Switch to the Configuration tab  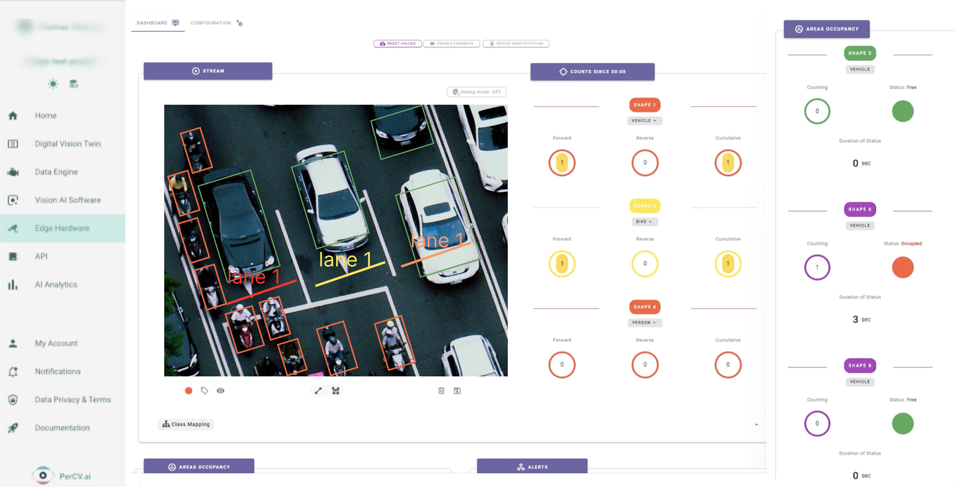(x=216, y=23)
